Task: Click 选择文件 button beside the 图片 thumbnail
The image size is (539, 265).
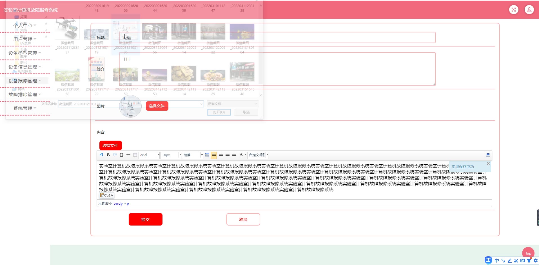Action: click(x=157, y=106)
